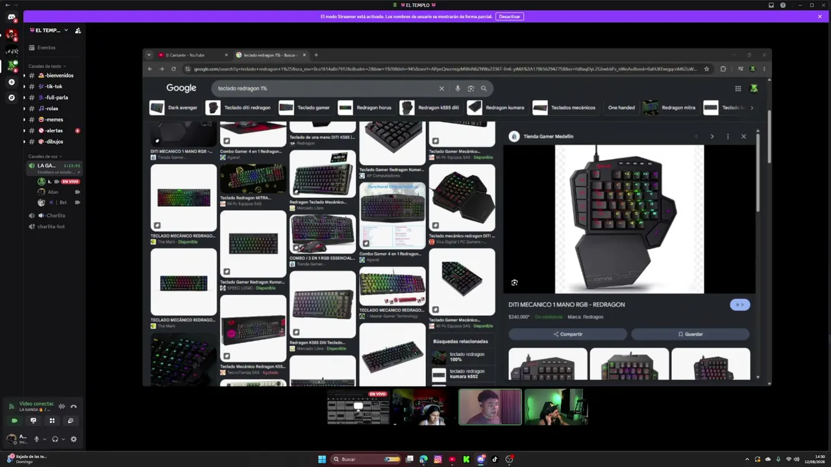The height and width of the screenshot is (467, 831).
Task: Open headphone output options arrow
Action: tap(63, 439)
